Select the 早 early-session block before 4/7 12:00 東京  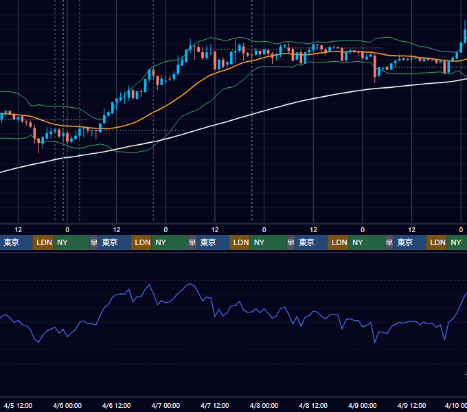point(192,242)
